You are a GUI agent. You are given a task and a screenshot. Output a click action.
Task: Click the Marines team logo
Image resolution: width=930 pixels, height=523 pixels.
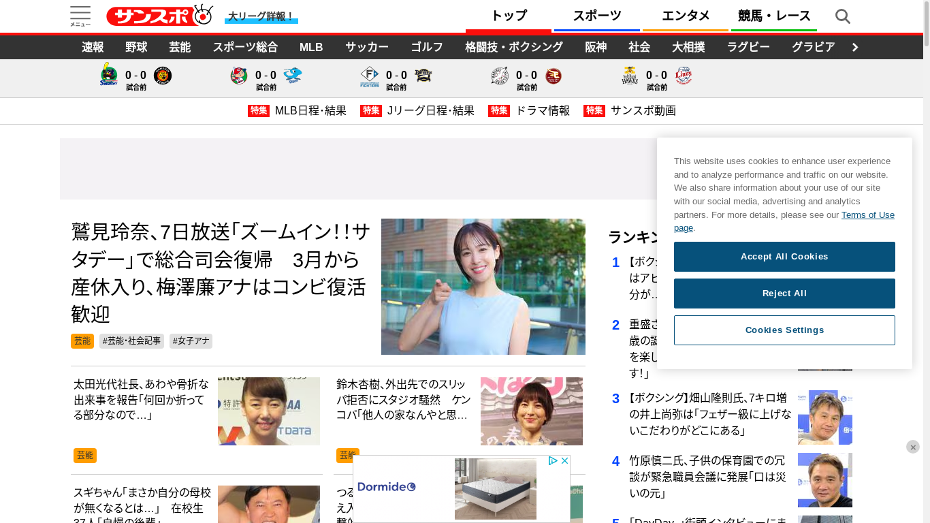click(500, 76)
